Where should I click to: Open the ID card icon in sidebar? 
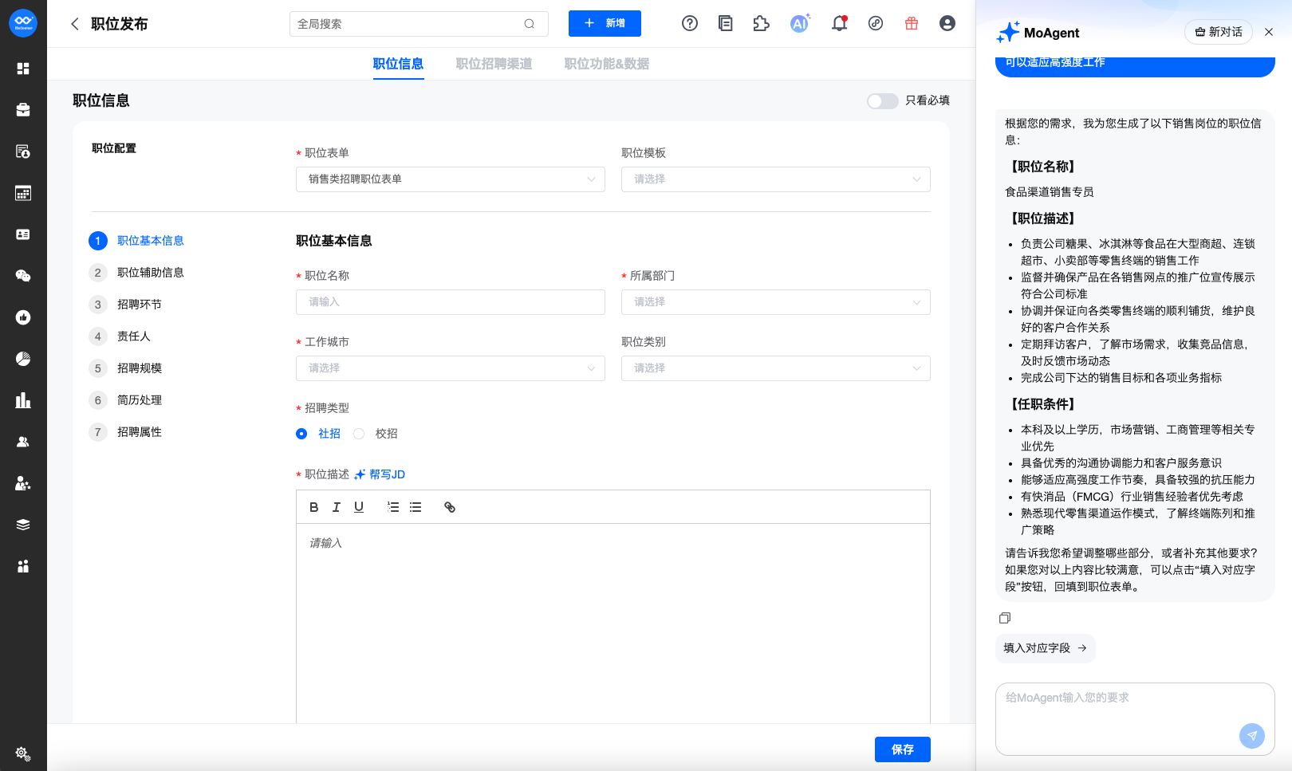pyautogui.click(x=23, y=234)
